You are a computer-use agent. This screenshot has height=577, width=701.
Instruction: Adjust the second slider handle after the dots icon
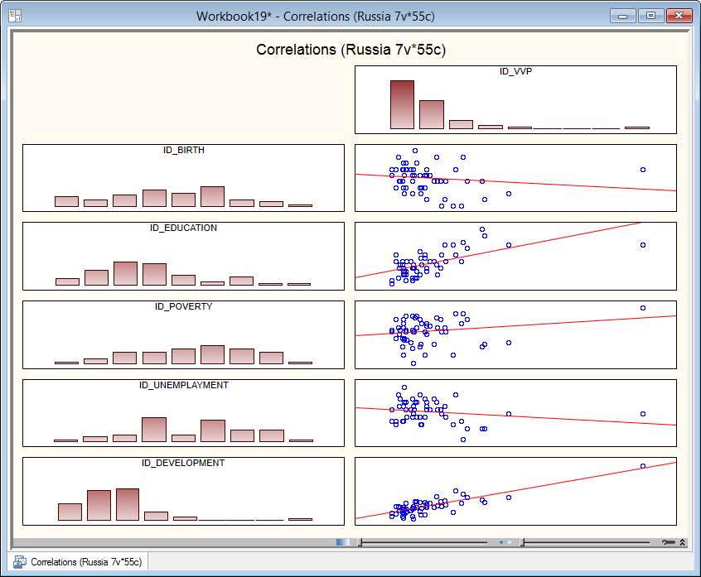[x=523, y=542]
